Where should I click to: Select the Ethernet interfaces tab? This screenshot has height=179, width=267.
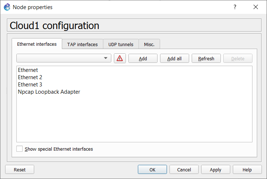[37, 44]
